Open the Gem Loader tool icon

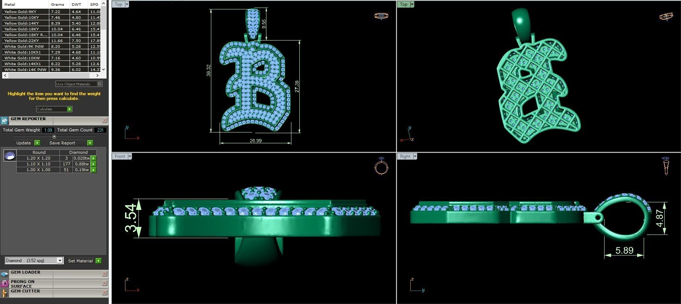[4, 274]
